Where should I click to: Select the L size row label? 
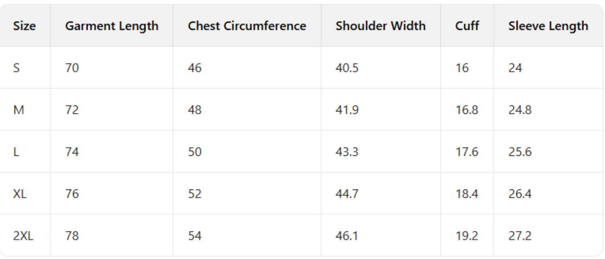[x=16, y=152]
